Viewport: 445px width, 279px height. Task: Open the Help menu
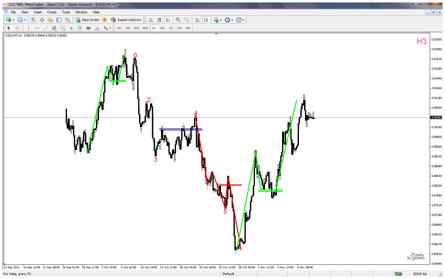tap(96, 12)
